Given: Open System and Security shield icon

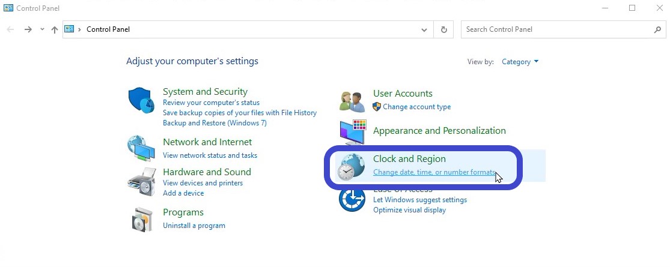Looking at the screenshot, I should point(141,101).
